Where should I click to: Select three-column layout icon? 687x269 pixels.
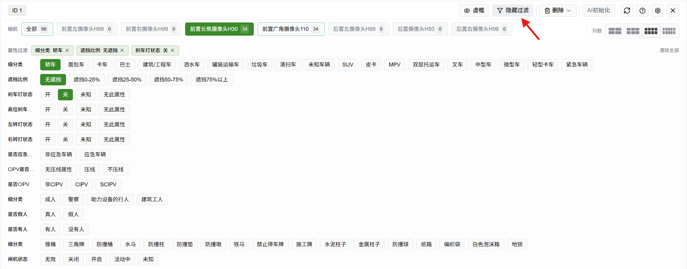pos(633,31)
